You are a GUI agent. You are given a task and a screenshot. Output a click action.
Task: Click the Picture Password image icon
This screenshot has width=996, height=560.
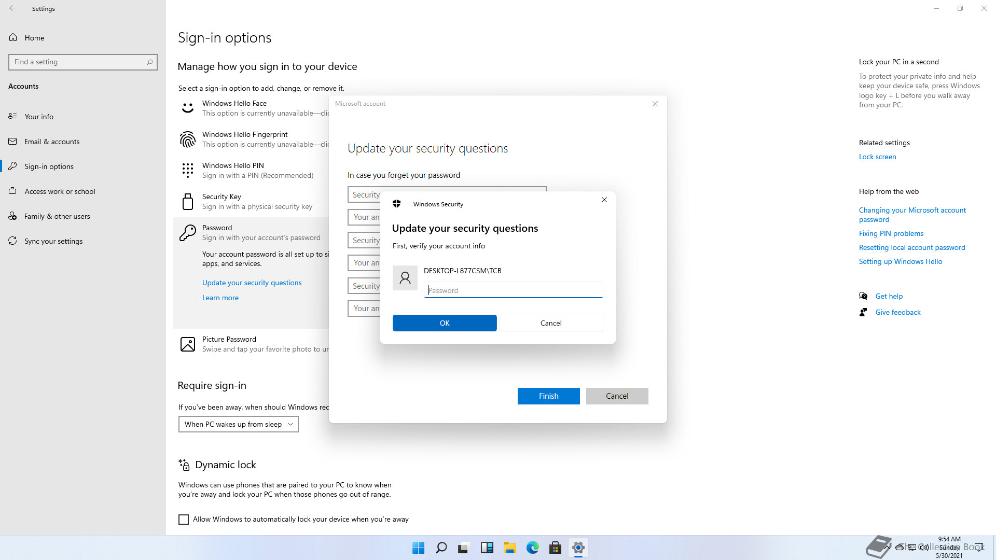coord(187,344)
